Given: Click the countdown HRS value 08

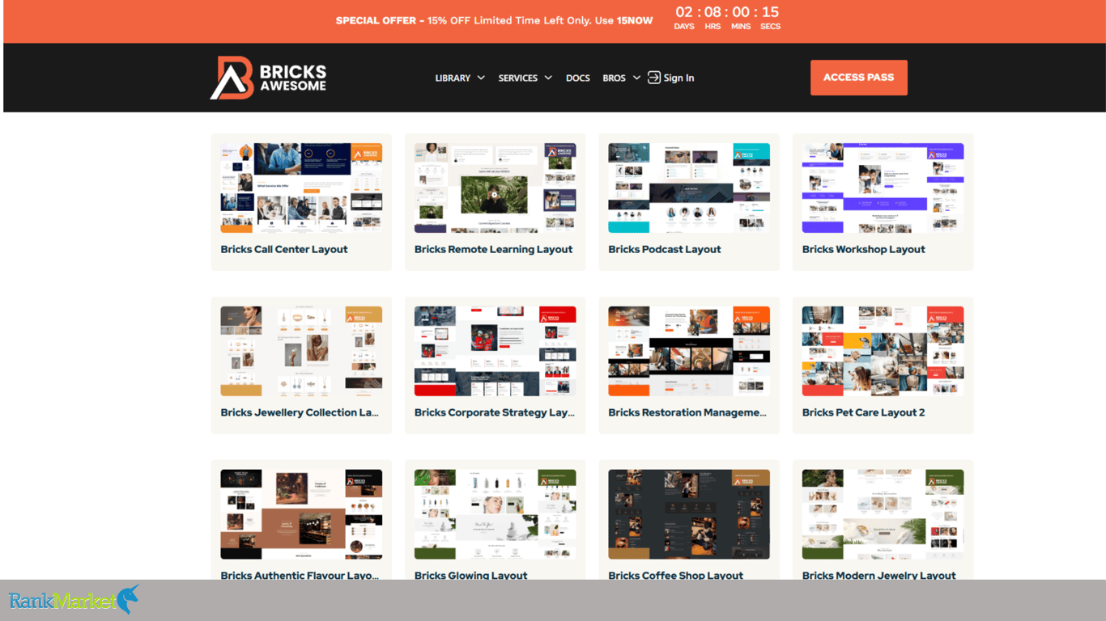Looking at the screenshot, I should [x=713, y=12].
